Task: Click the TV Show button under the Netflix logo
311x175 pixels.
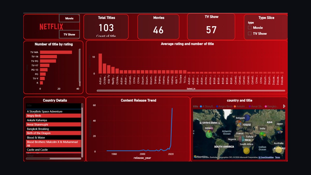Action: (69, 34)
